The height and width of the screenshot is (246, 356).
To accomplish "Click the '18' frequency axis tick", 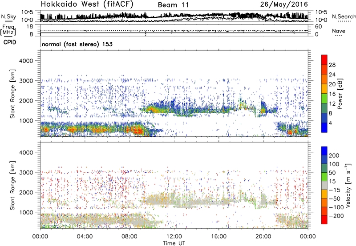I will [30, 27].
